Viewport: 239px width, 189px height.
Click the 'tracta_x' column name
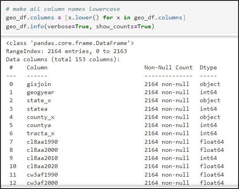pyautogui.click(x=41, y=134)
